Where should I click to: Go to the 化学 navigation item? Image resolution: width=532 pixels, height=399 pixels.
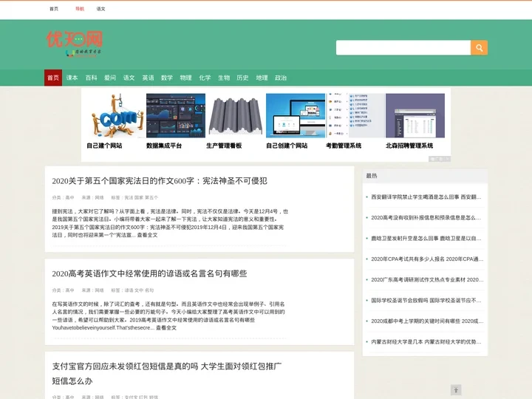[205, 78]
